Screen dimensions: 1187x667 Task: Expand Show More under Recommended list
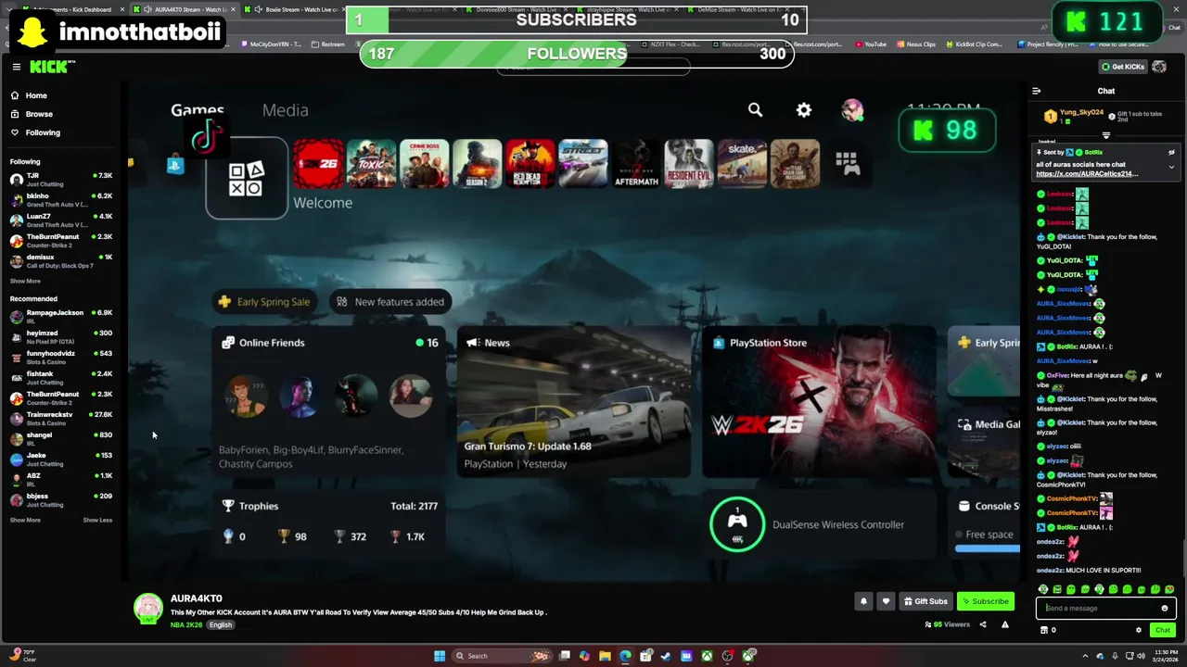click(x=25, y=520)
